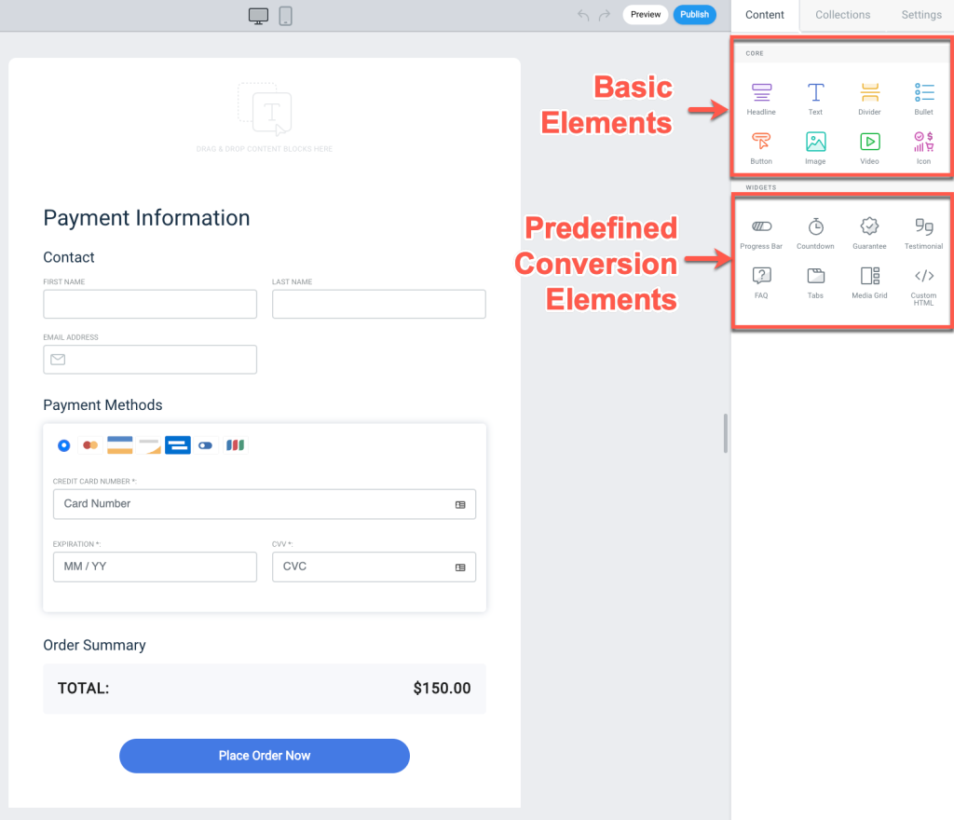Select the Headline element icon
This screenshot has width=954, height=820.
[x=761, y=93]
